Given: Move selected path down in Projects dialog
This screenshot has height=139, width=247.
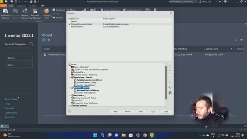Looking at the screenshot, I should pyautogui.click(x=170, y=70).
